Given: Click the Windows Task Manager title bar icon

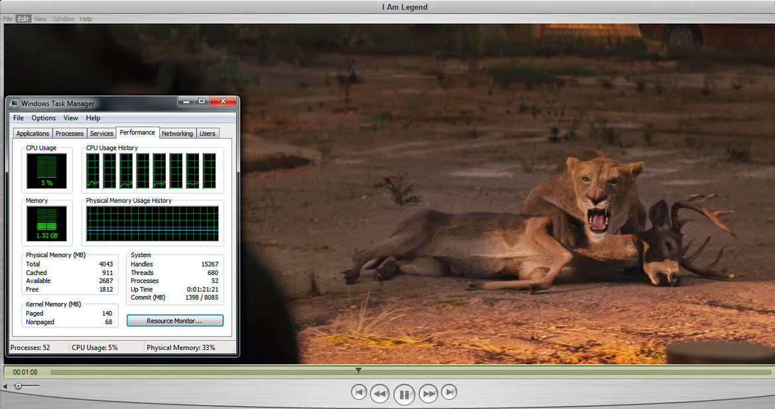Looking at the screenshot, I should (14, 103).
